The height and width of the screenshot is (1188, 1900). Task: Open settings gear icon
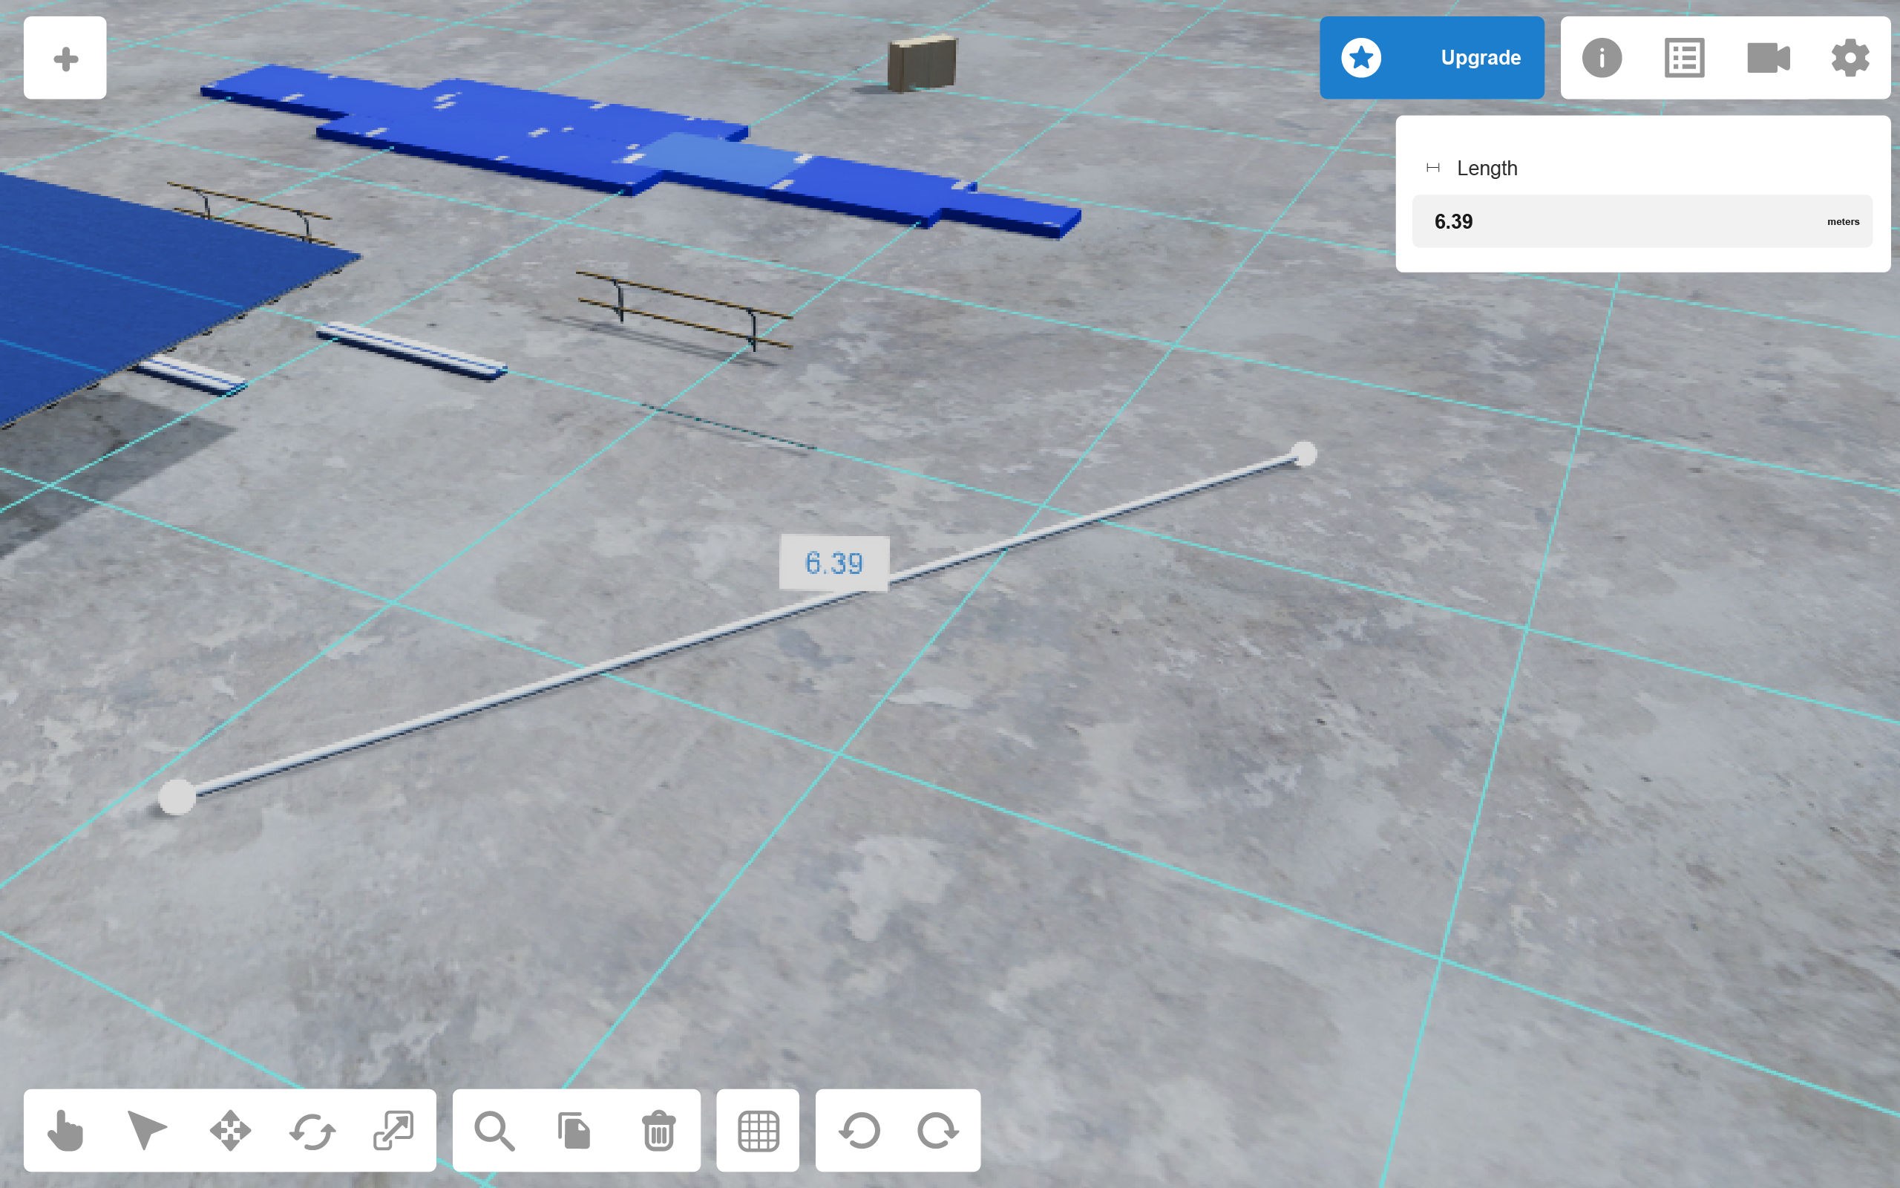[1850, 58]
